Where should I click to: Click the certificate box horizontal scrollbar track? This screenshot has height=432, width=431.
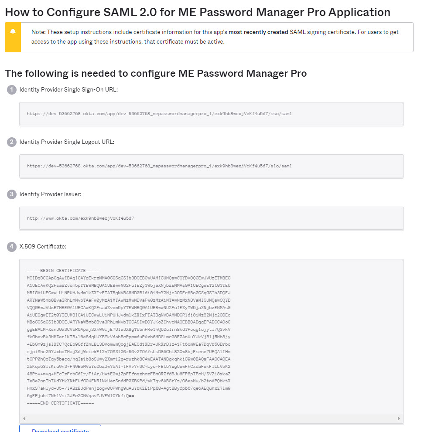click(x=211, y=418)
